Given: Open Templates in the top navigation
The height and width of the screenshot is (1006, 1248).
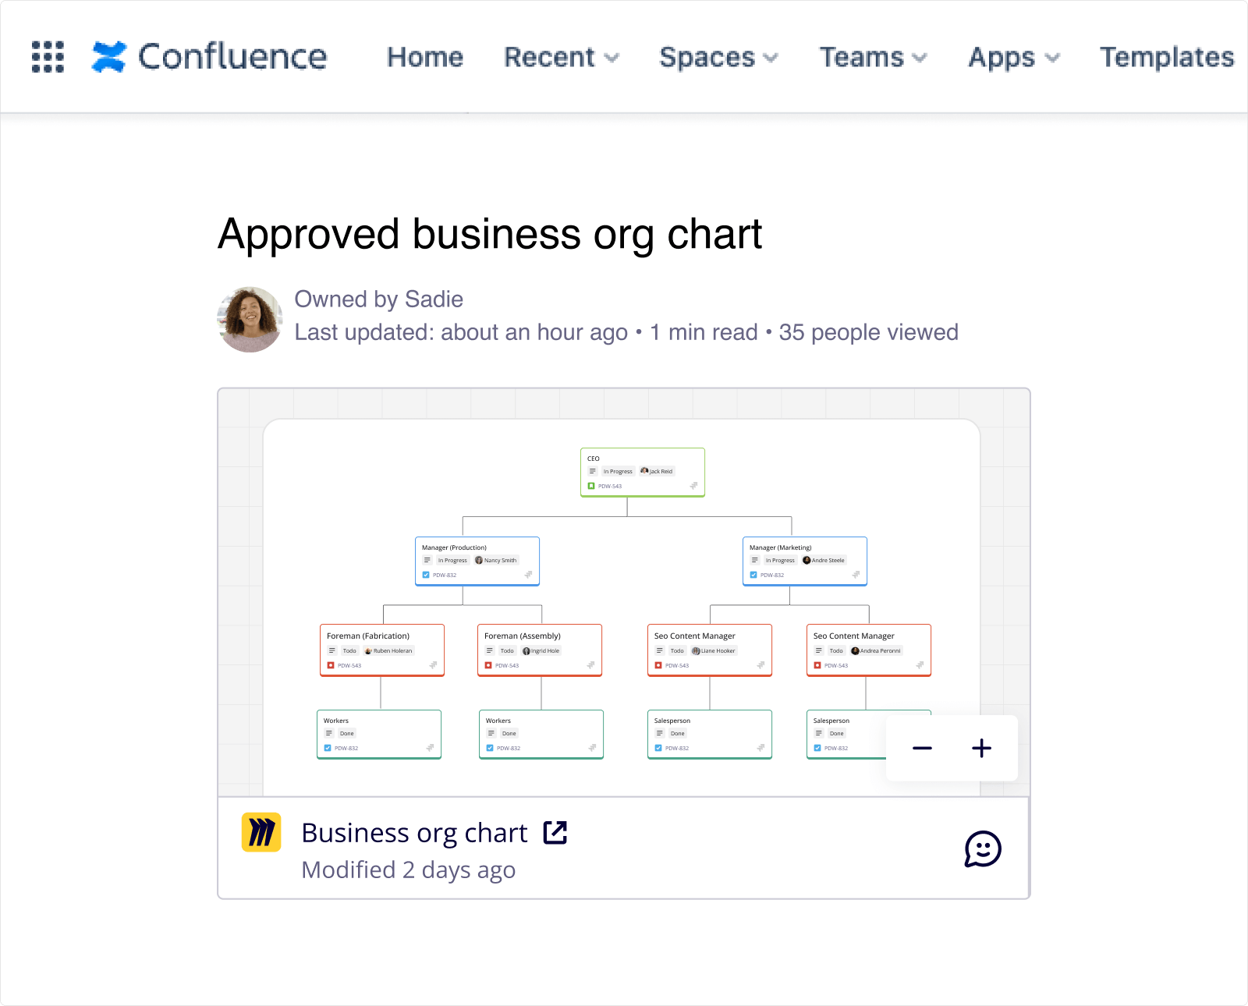Looking at the screenshot, I should 1166,57.
